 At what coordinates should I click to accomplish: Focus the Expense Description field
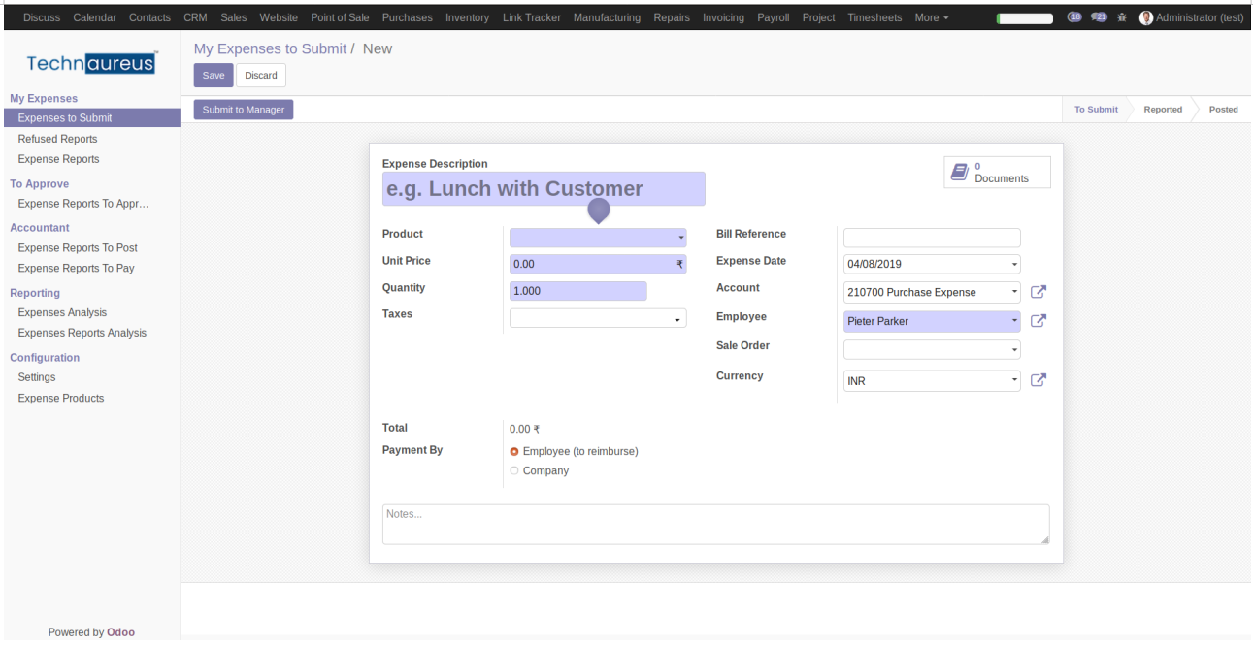[544, 189]
